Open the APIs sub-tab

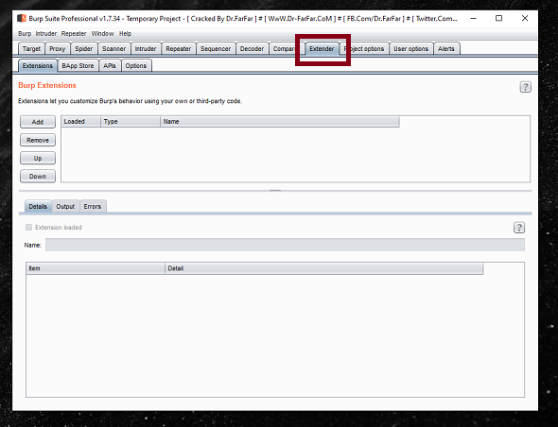tap(110, 66)
